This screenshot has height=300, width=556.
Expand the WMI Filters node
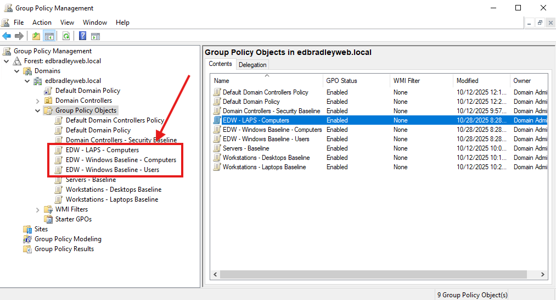pos(37,209)
